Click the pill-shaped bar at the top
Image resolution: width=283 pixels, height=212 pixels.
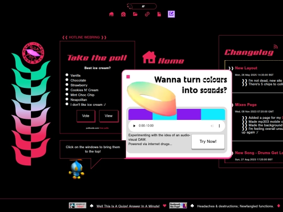click(144, 6)
